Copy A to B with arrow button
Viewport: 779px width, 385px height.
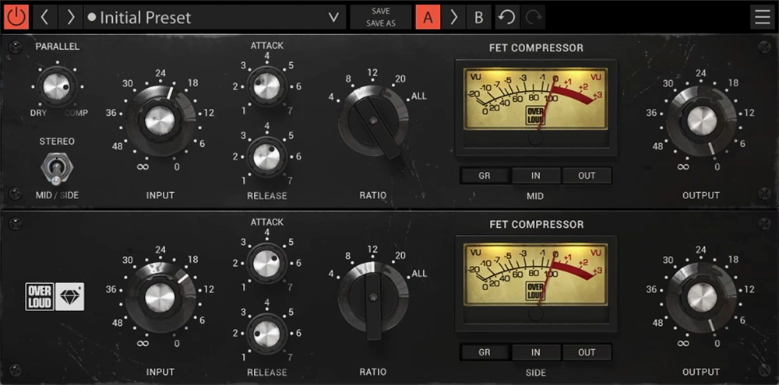pyautogui.click(x=453, y=17)
